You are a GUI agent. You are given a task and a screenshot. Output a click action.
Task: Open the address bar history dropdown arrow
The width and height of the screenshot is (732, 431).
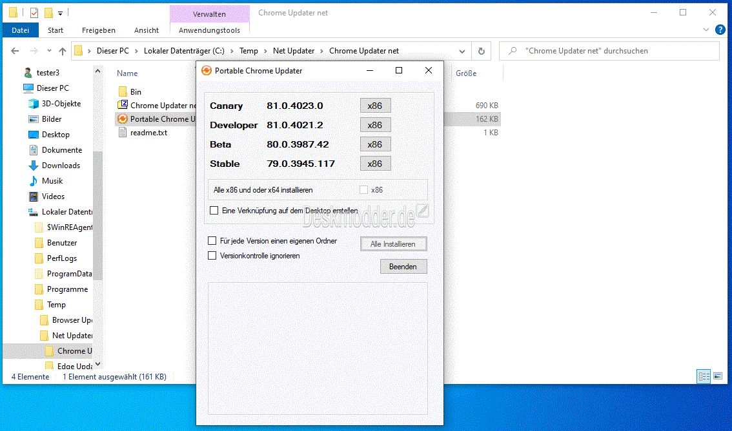462,52
